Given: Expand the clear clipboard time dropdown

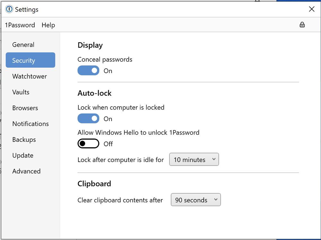Looking at the screenshot, I should [x=196, y=200].
